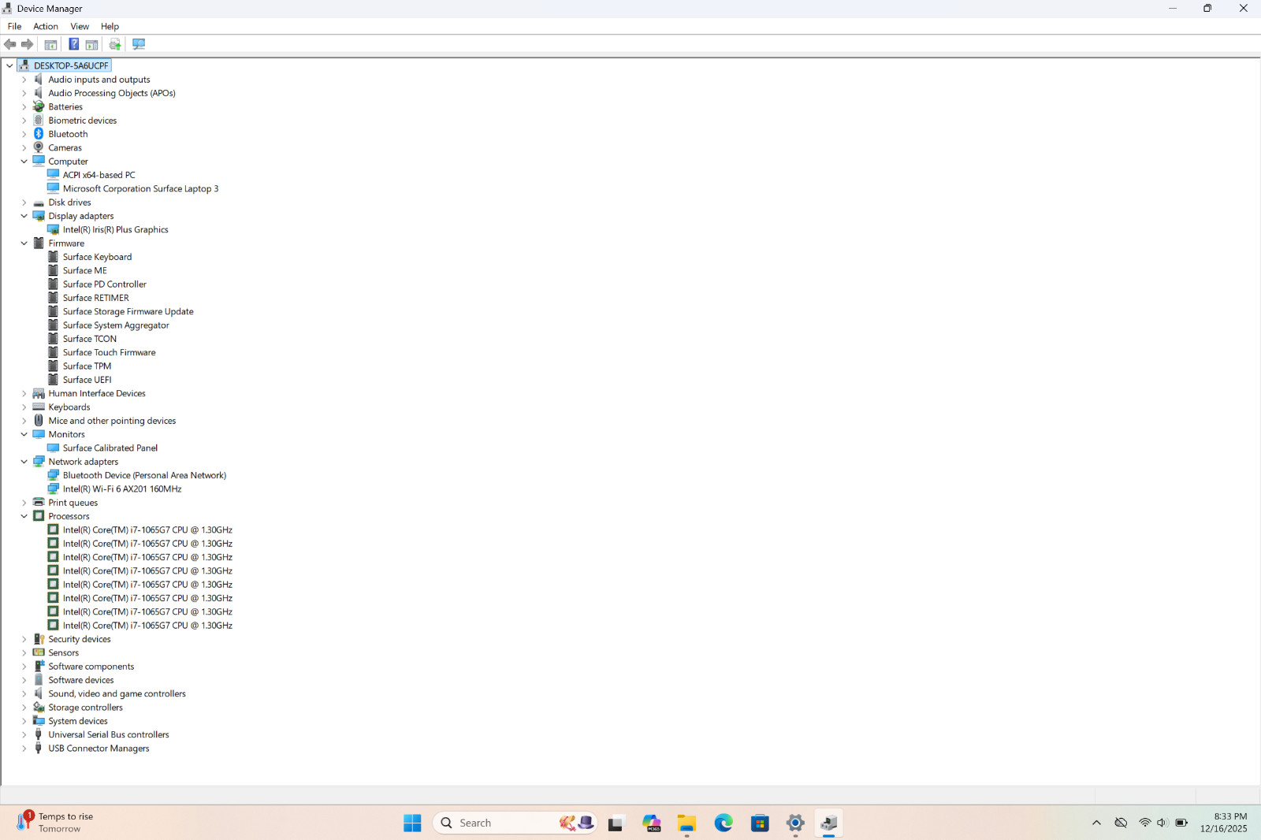Viewport: 1261px width, 840px height.
Task: Click the Security devices category icon
Action: tap(39, 639)
